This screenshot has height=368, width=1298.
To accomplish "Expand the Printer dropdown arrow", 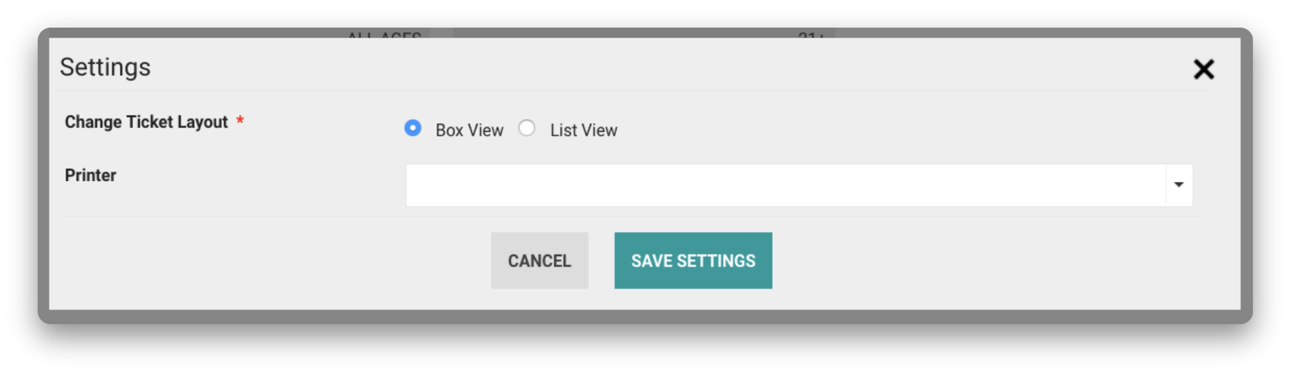I will [x=1179, y=185].
